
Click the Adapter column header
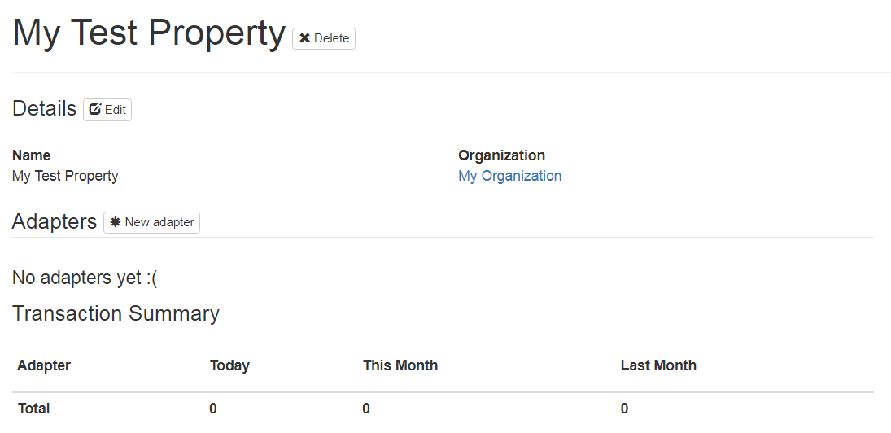(44, 365)
